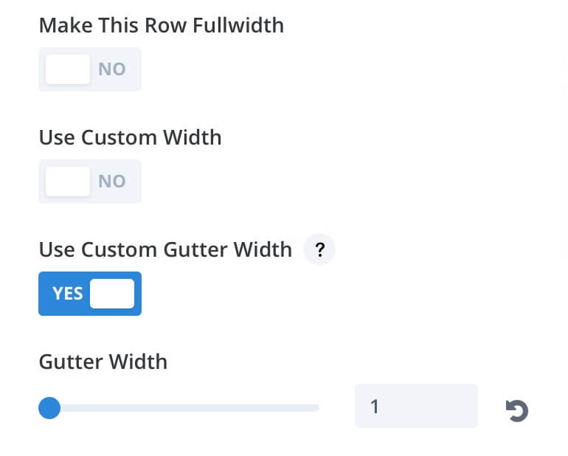
Task: Click the white knob of the Custom Width switch
Action: (x=68, y=182)
